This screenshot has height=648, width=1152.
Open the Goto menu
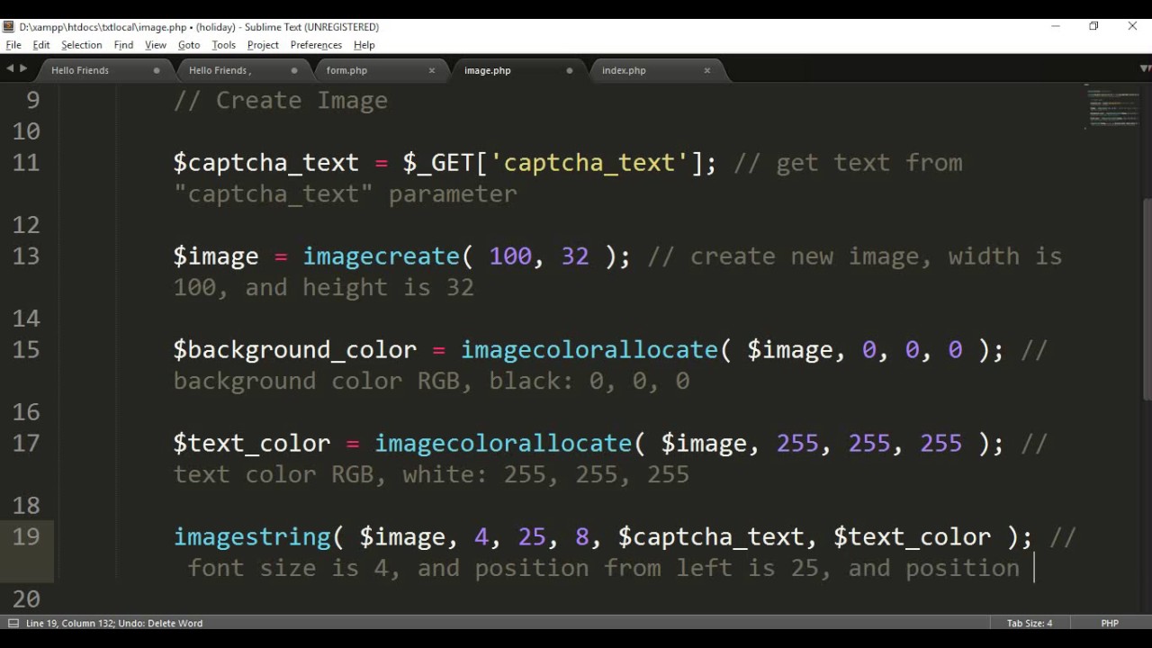tap(189, 45)
